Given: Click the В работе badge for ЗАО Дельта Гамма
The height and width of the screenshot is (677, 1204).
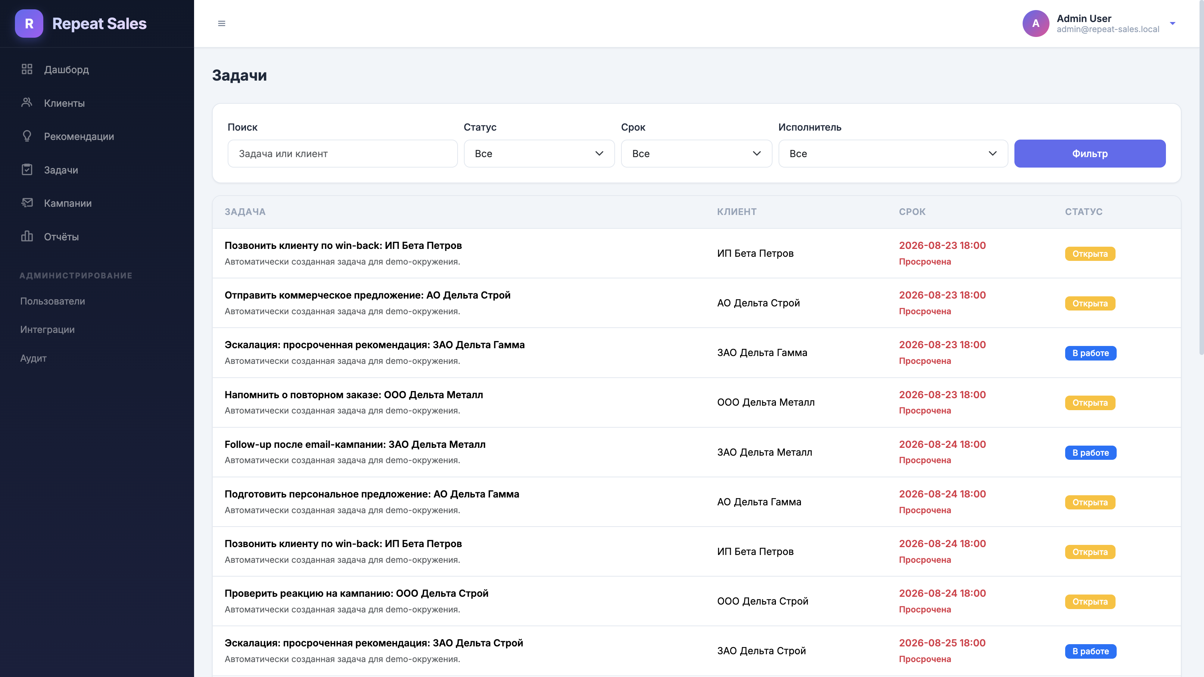Looking at the screenshot, I should 1091,353.
